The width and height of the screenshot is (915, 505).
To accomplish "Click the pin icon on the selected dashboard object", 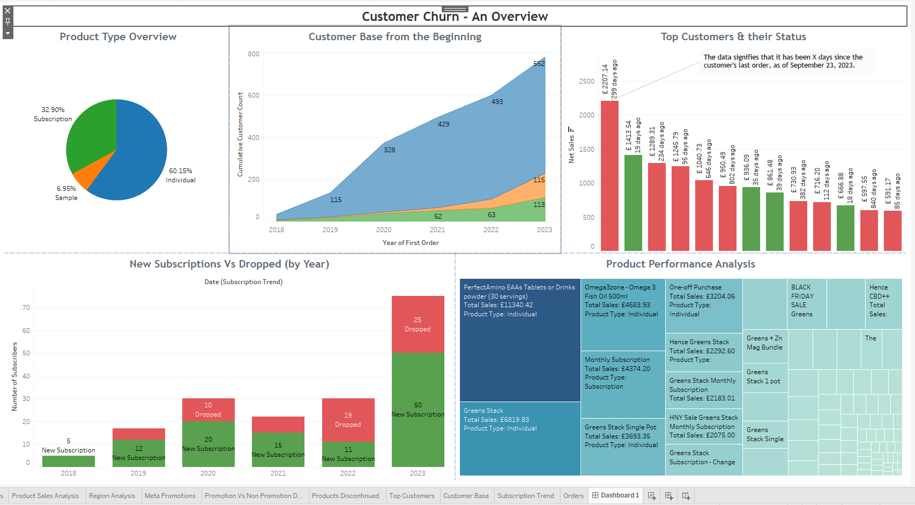I will (8, 21).
